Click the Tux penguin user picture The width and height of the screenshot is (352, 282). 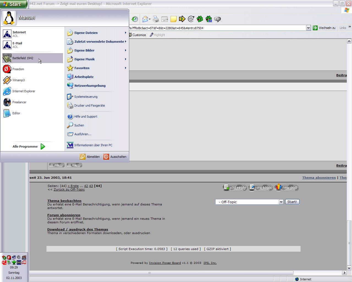click(x=9, y=18)
